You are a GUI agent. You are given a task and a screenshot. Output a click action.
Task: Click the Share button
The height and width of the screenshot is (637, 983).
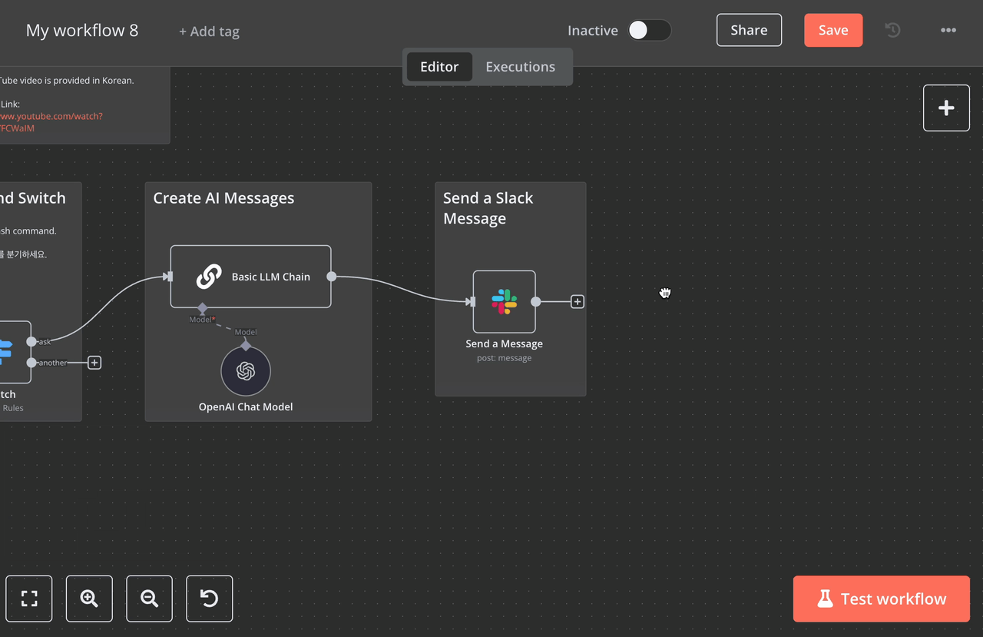(x=749, y=31)
